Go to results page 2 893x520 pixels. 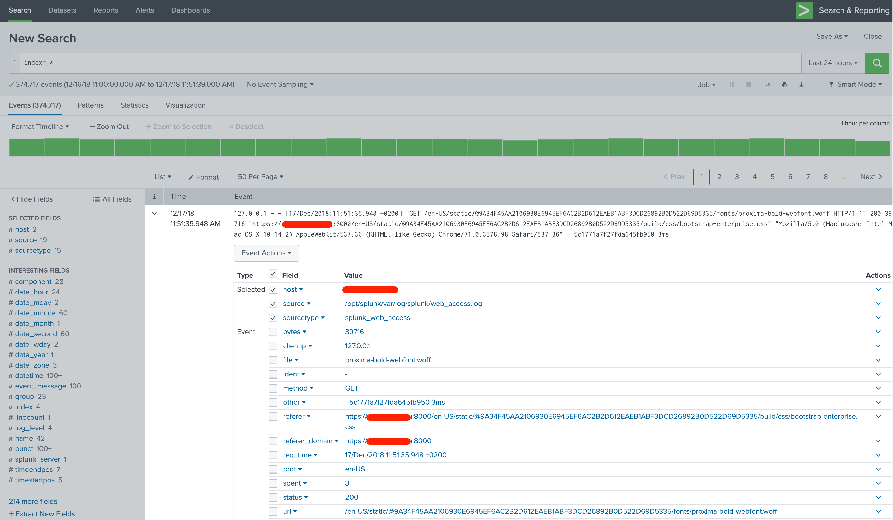719,176
